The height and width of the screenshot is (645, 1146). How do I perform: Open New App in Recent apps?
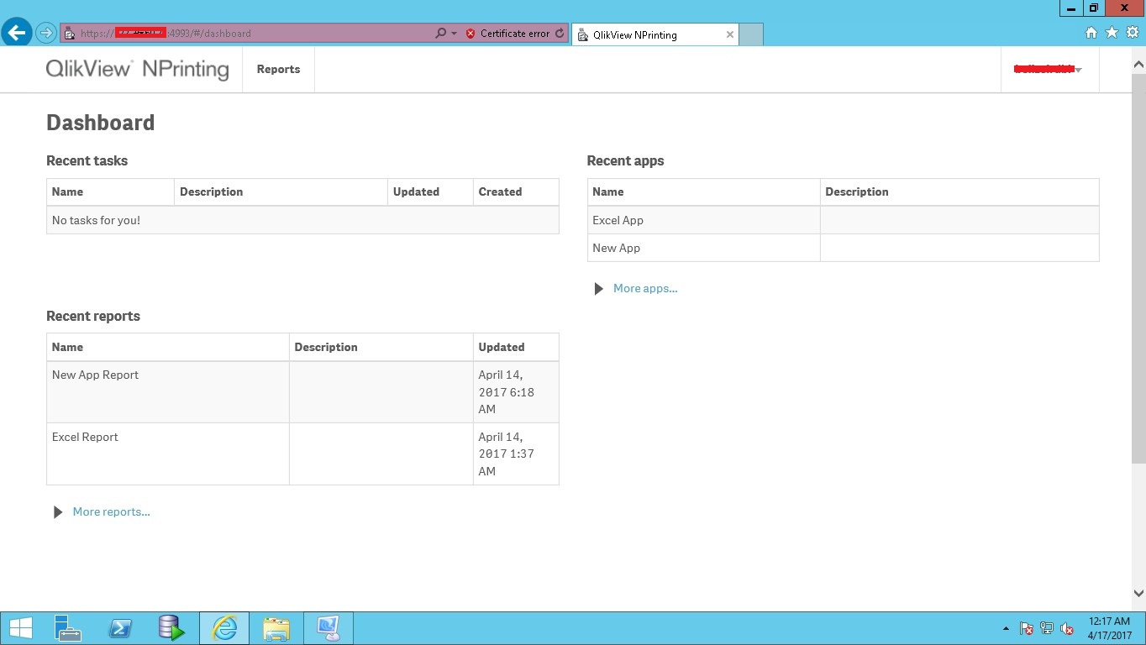(x=616, y=248)
